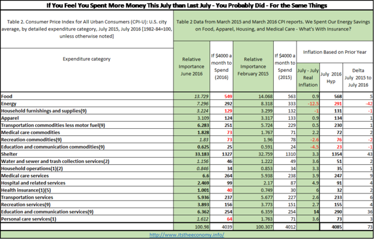Select the Personal care services(1) label
Image resolution: width=374 pixels, height=239 pixels.
(29, 219)
